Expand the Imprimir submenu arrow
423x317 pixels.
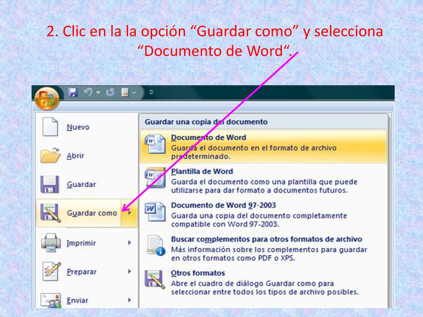coord(129,243)
